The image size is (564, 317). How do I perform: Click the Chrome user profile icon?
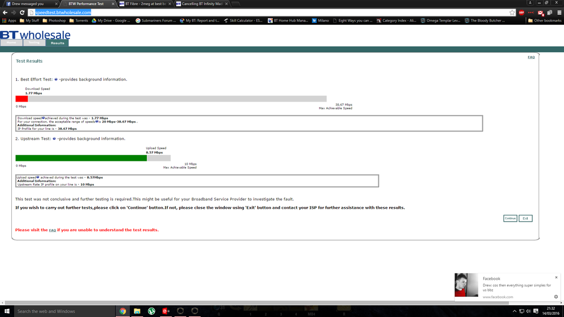coord(530,2)
